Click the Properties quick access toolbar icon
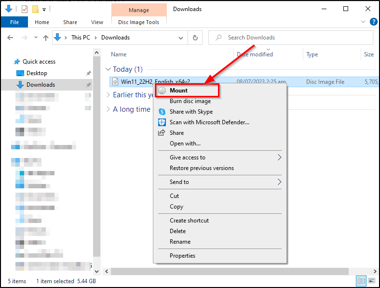Image resolution: width=380 pixels, height=288 pixels. point(25,9)
